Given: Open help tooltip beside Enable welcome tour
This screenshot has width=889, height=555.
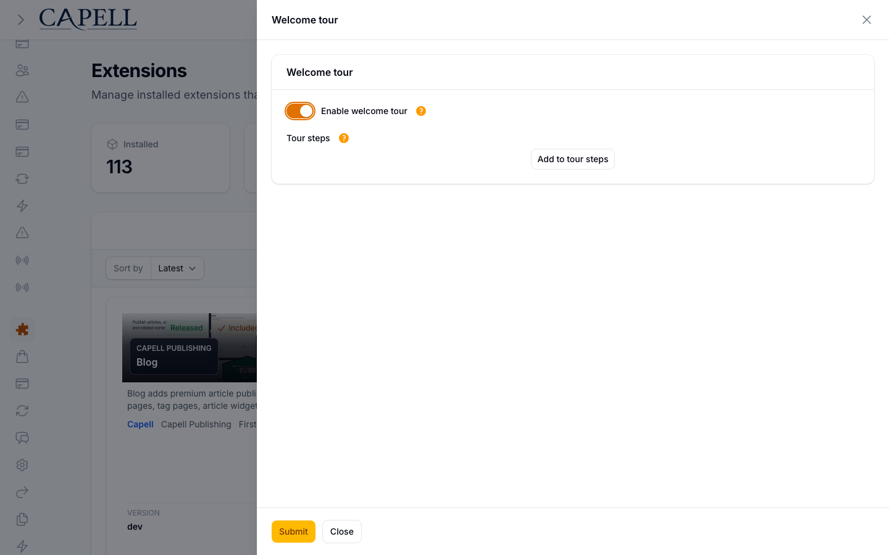Looking at the screenshot, I should 421,111.
